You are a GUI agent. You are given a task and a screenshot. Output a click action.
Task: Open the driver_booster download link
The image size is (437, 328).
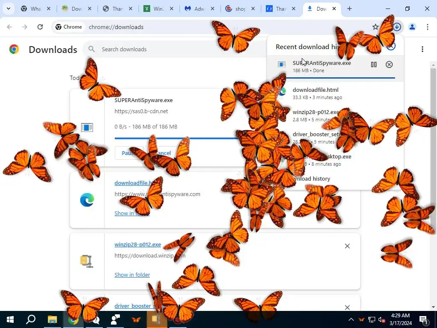click(x=134, y=306)
